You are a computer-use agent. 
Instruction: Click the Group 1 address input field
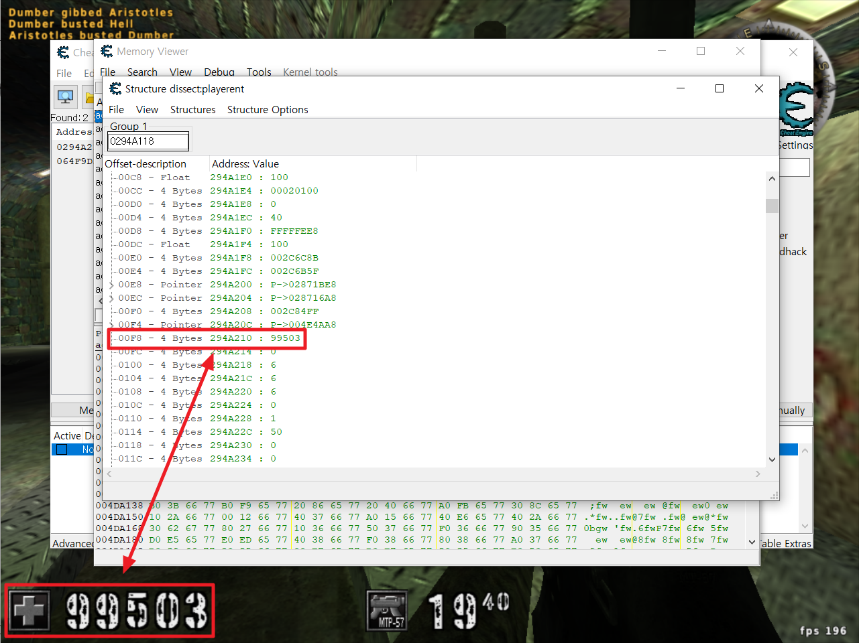148,141
